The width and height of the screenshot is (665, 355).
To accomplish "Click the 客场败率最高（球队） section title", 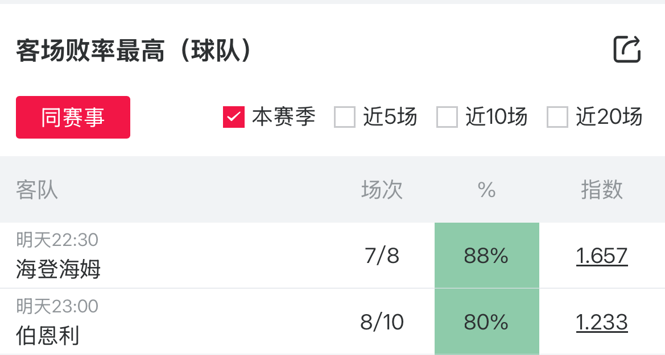I will (134, 51).
